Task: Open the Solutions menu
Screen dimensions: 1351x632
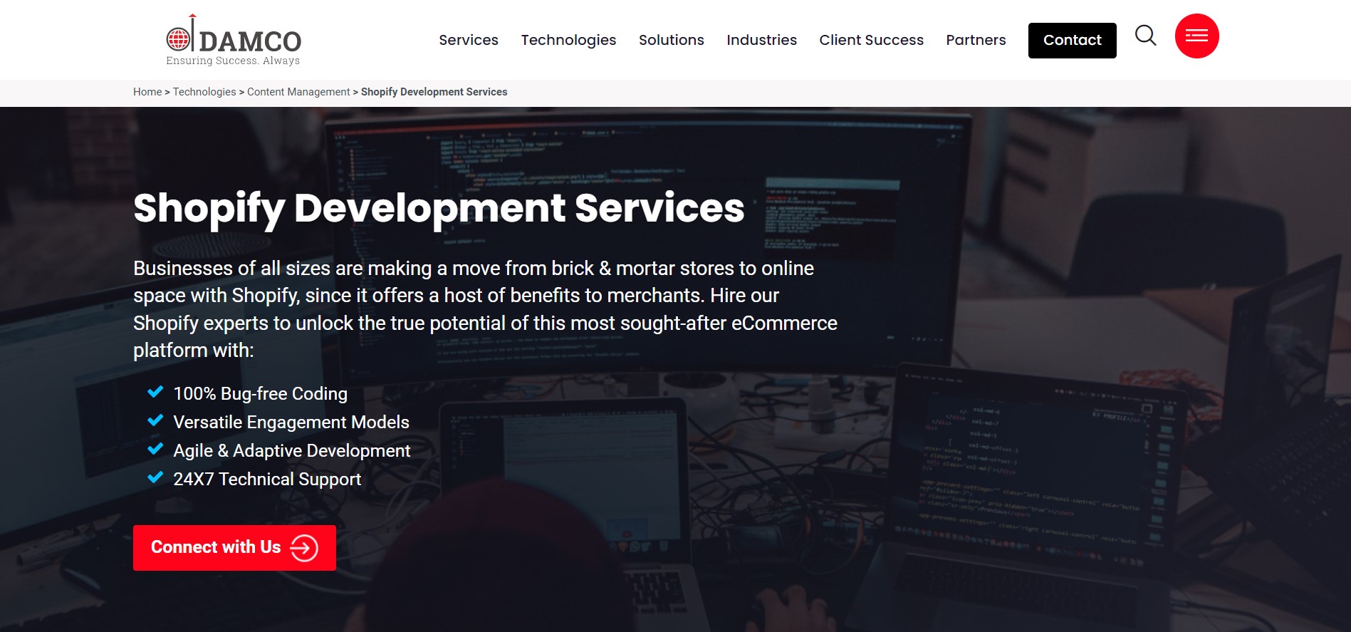Action: [x=671, y=40]
